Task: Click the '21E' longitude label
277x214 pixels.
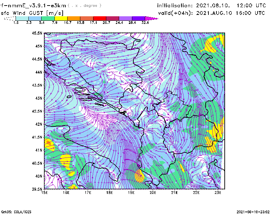Action: (x=175, y=193)
